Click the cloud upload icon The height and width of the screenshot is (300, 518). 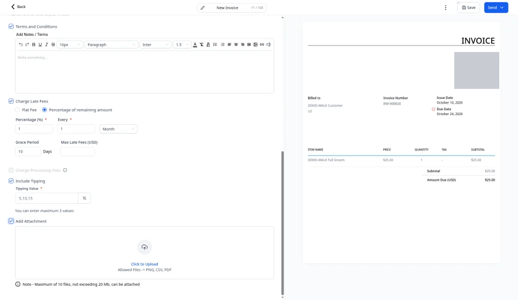(x=144, y=247)
